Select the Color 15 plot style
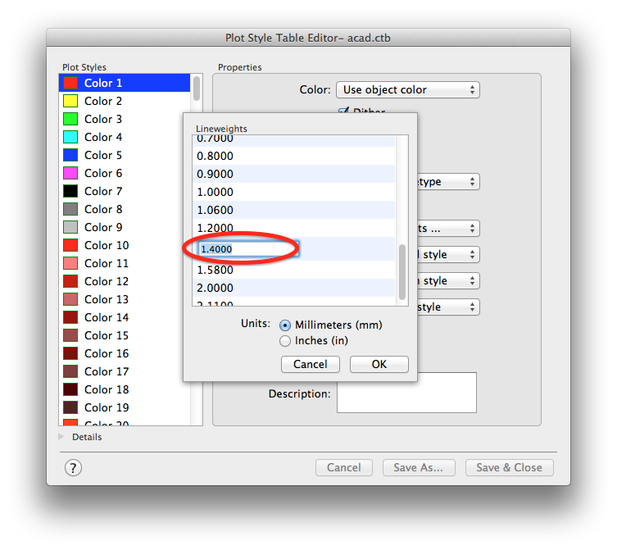The width and height of the screenshot is (617, 550). 121,335
